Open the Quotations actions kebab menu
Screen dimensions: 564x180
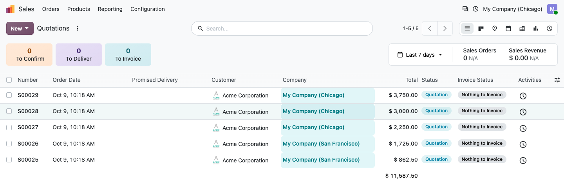click(x=78, y=29)
